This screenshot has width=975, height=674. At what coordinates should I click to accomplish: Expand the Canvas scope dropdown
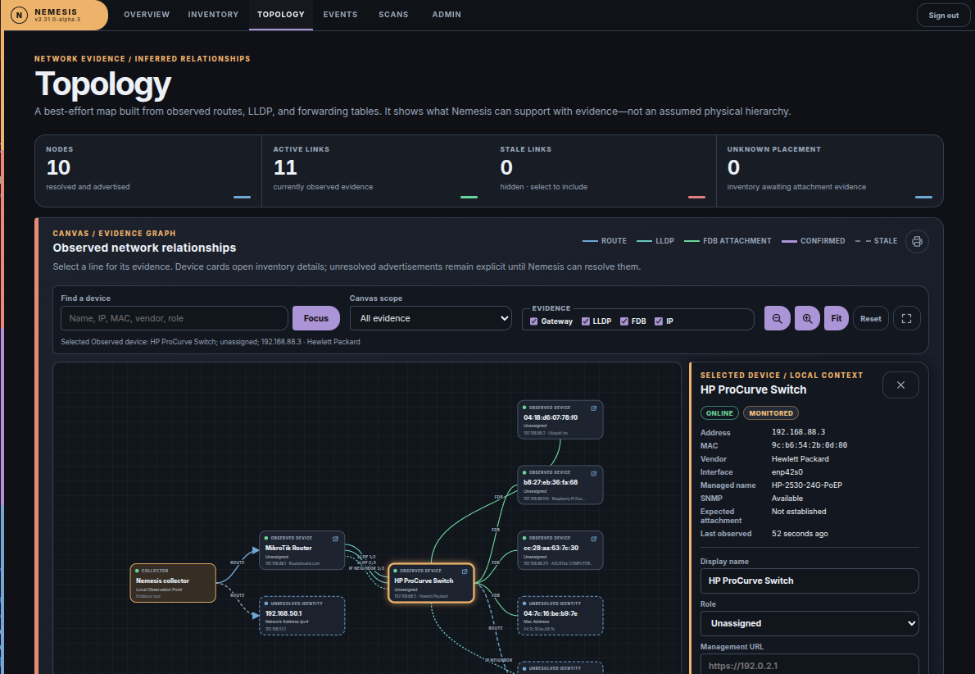pyautogui.click(x=430, y=318)
